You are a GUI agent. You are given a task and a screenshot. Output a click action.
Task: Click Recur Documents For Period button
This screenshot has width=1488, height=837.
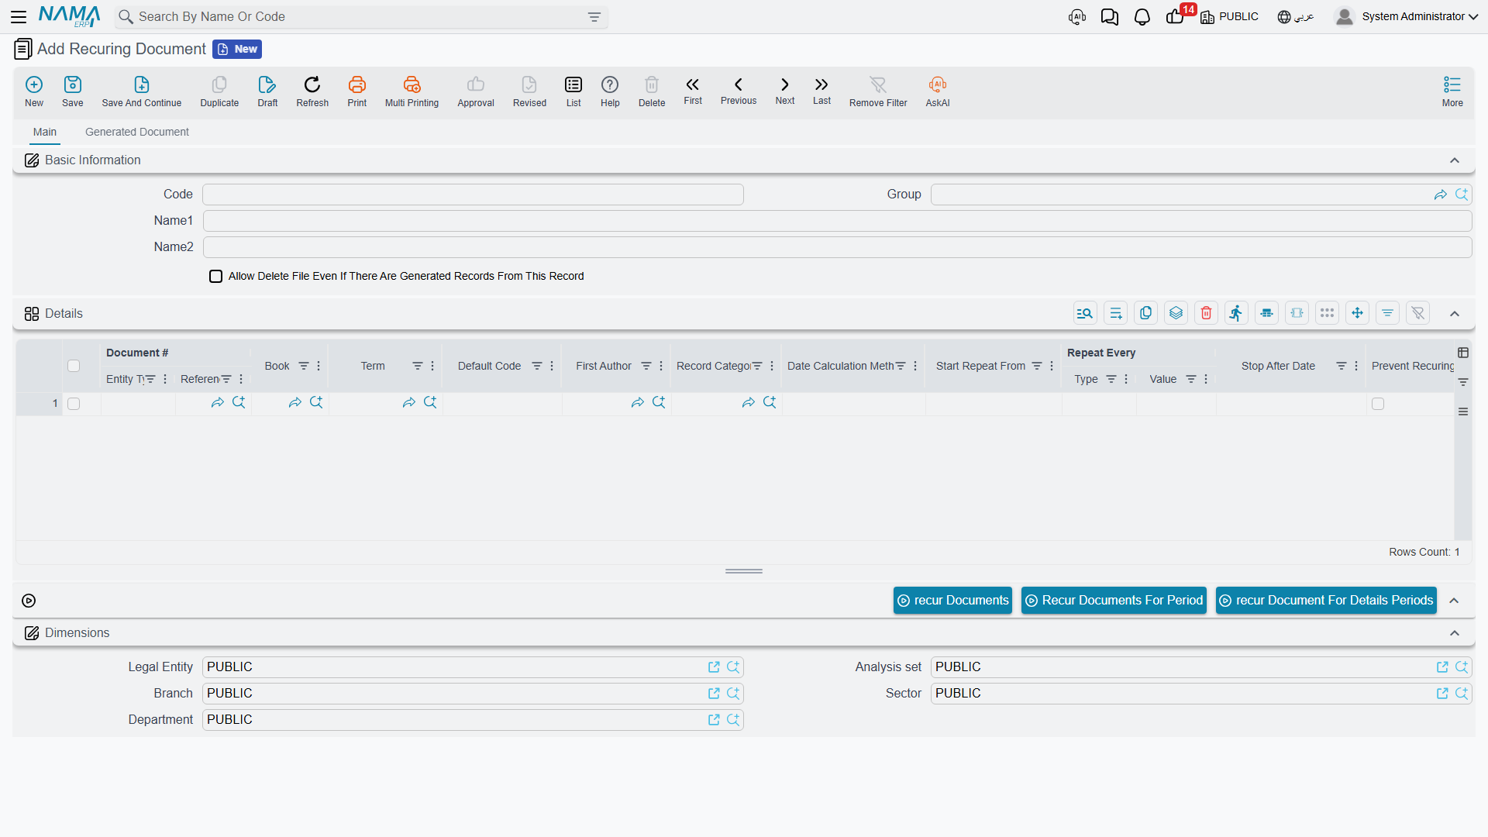[1114, 601]
